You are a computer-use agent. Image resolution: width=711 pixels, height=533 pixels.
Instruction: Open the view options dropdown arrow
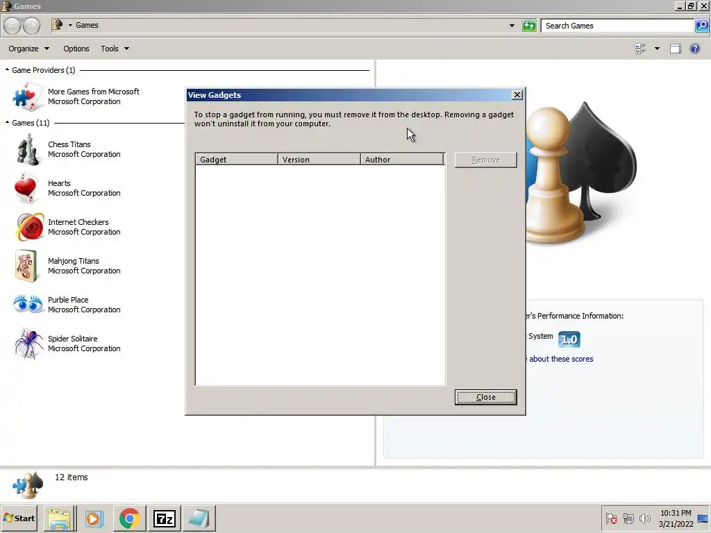pos(657,49)
